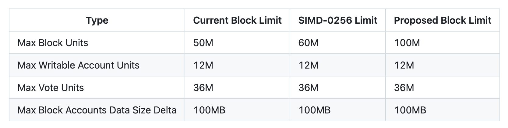Click the Type column header
Screen dimensions: 508x128
pyautogui.click(x=97, y=20)
